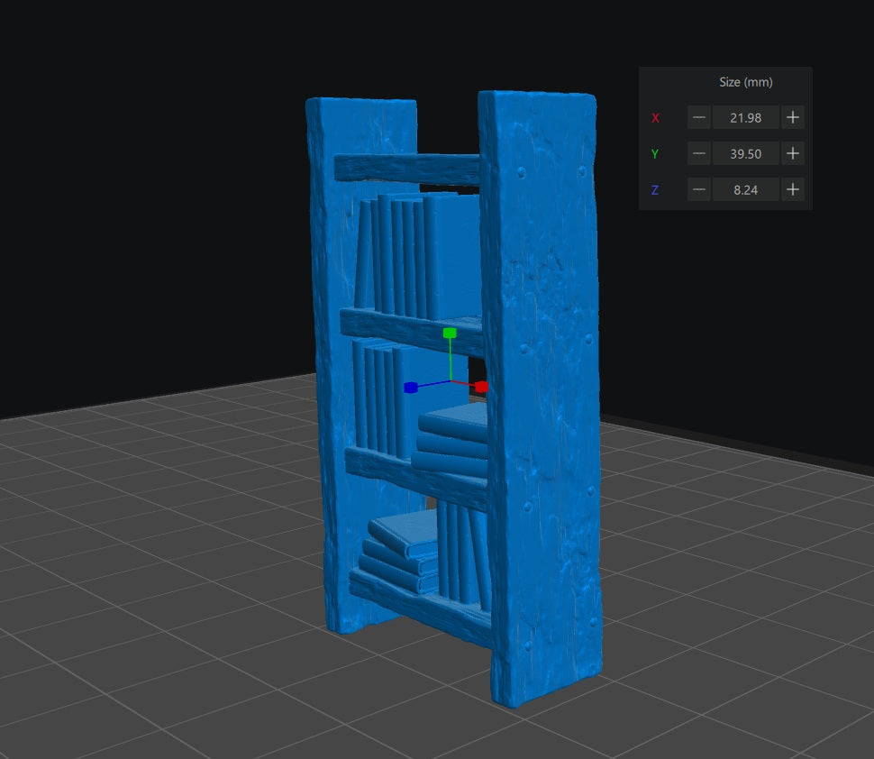Click the green Y-axis gizmo handle
Screen dimensions: 874x759
click(451, 334)
